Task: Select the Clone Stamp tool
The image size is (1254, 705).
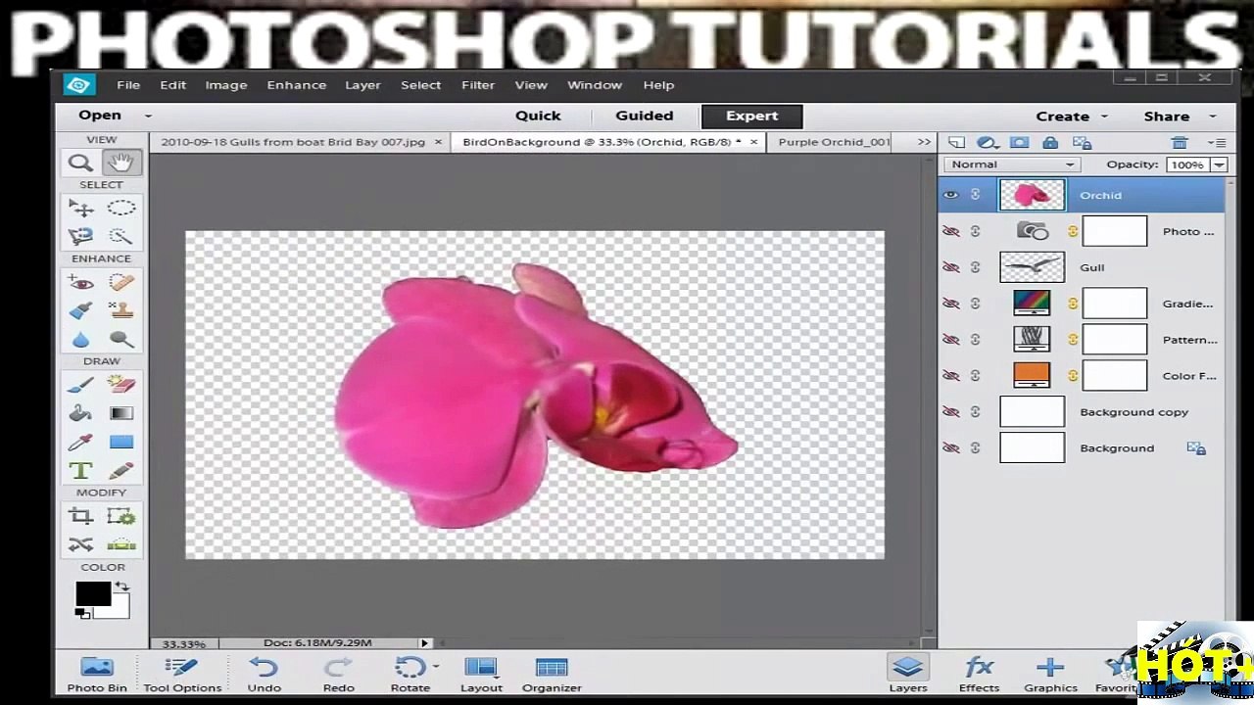Action: click(x=121, y=311)
